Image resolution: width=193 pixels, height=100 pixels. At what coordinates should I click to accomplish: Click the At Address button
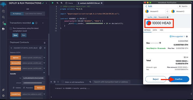(17, 14)
